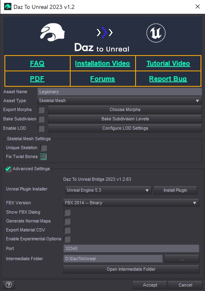
Task: Open the PDF documentation link
Action: click(x=37, y=79)
